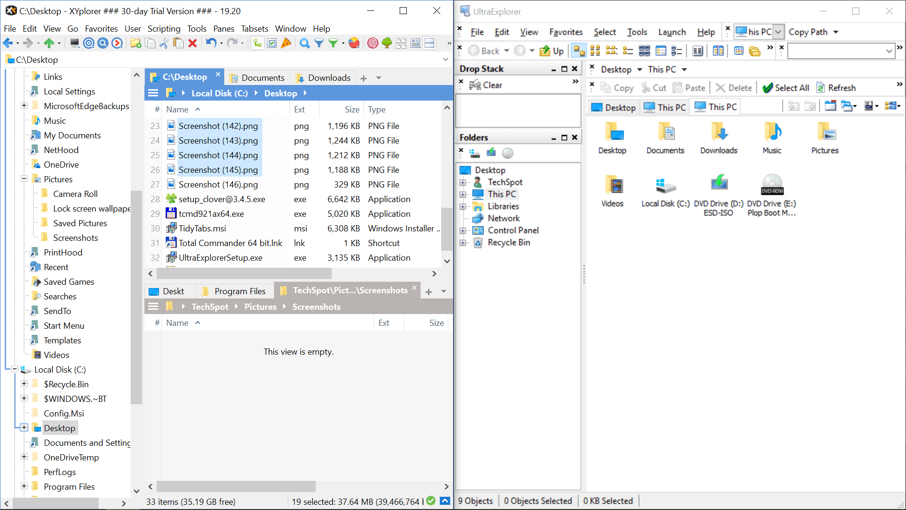This screenshot has height=510, width=906.
Task: Click the Copy icon in XYplorer toolbar
Action: click(x=150, y=43)
